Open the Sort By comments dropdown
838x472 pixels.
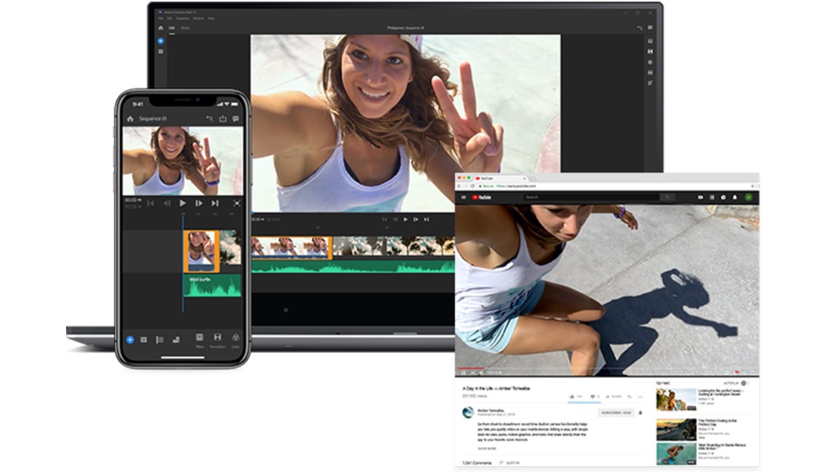512,463
